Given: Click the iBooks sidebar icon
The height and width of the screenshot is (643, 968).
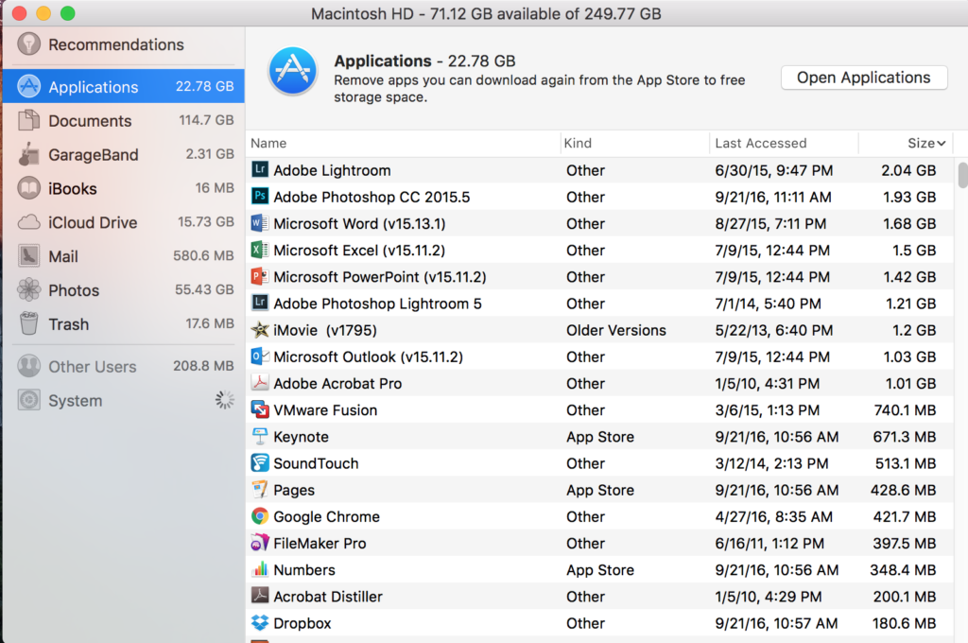Looking at the screenshot, I should point(29,188).
